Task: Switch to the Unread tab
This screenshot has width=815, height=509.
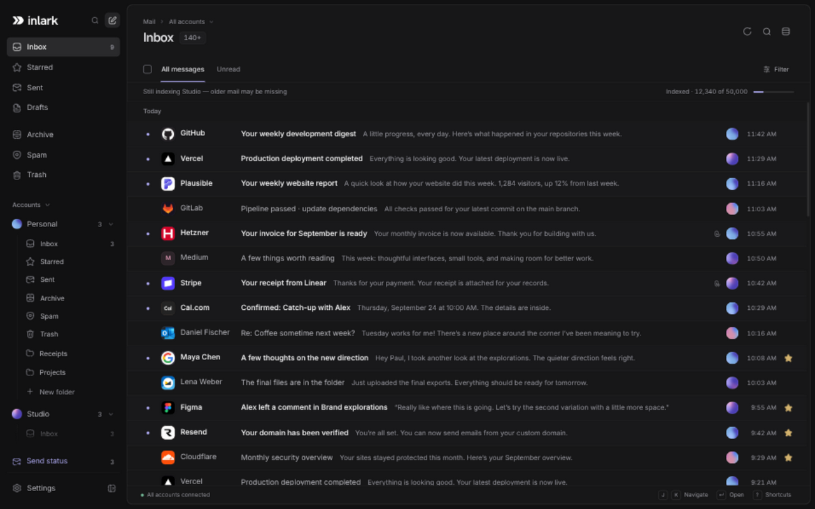Action: pos(228,69)
